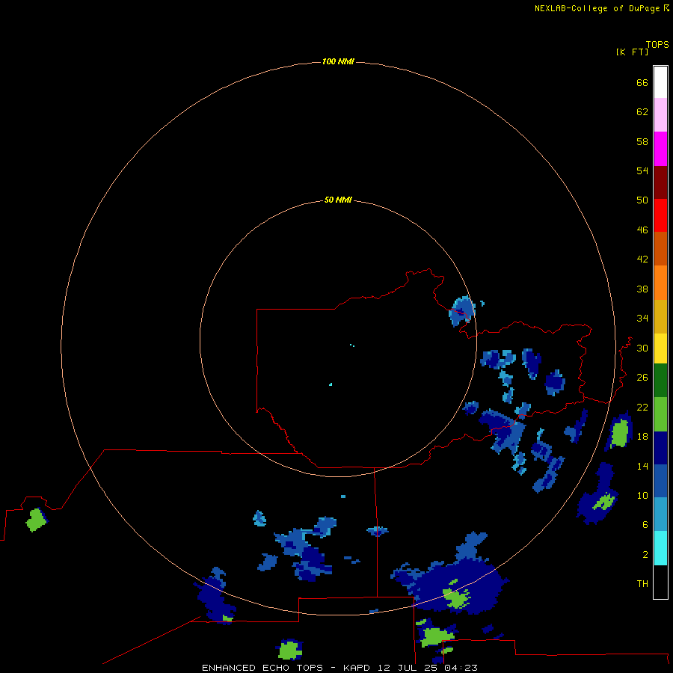Select legend value 46
Viewport: 673px width, 673px height.
tap(642, 230)
